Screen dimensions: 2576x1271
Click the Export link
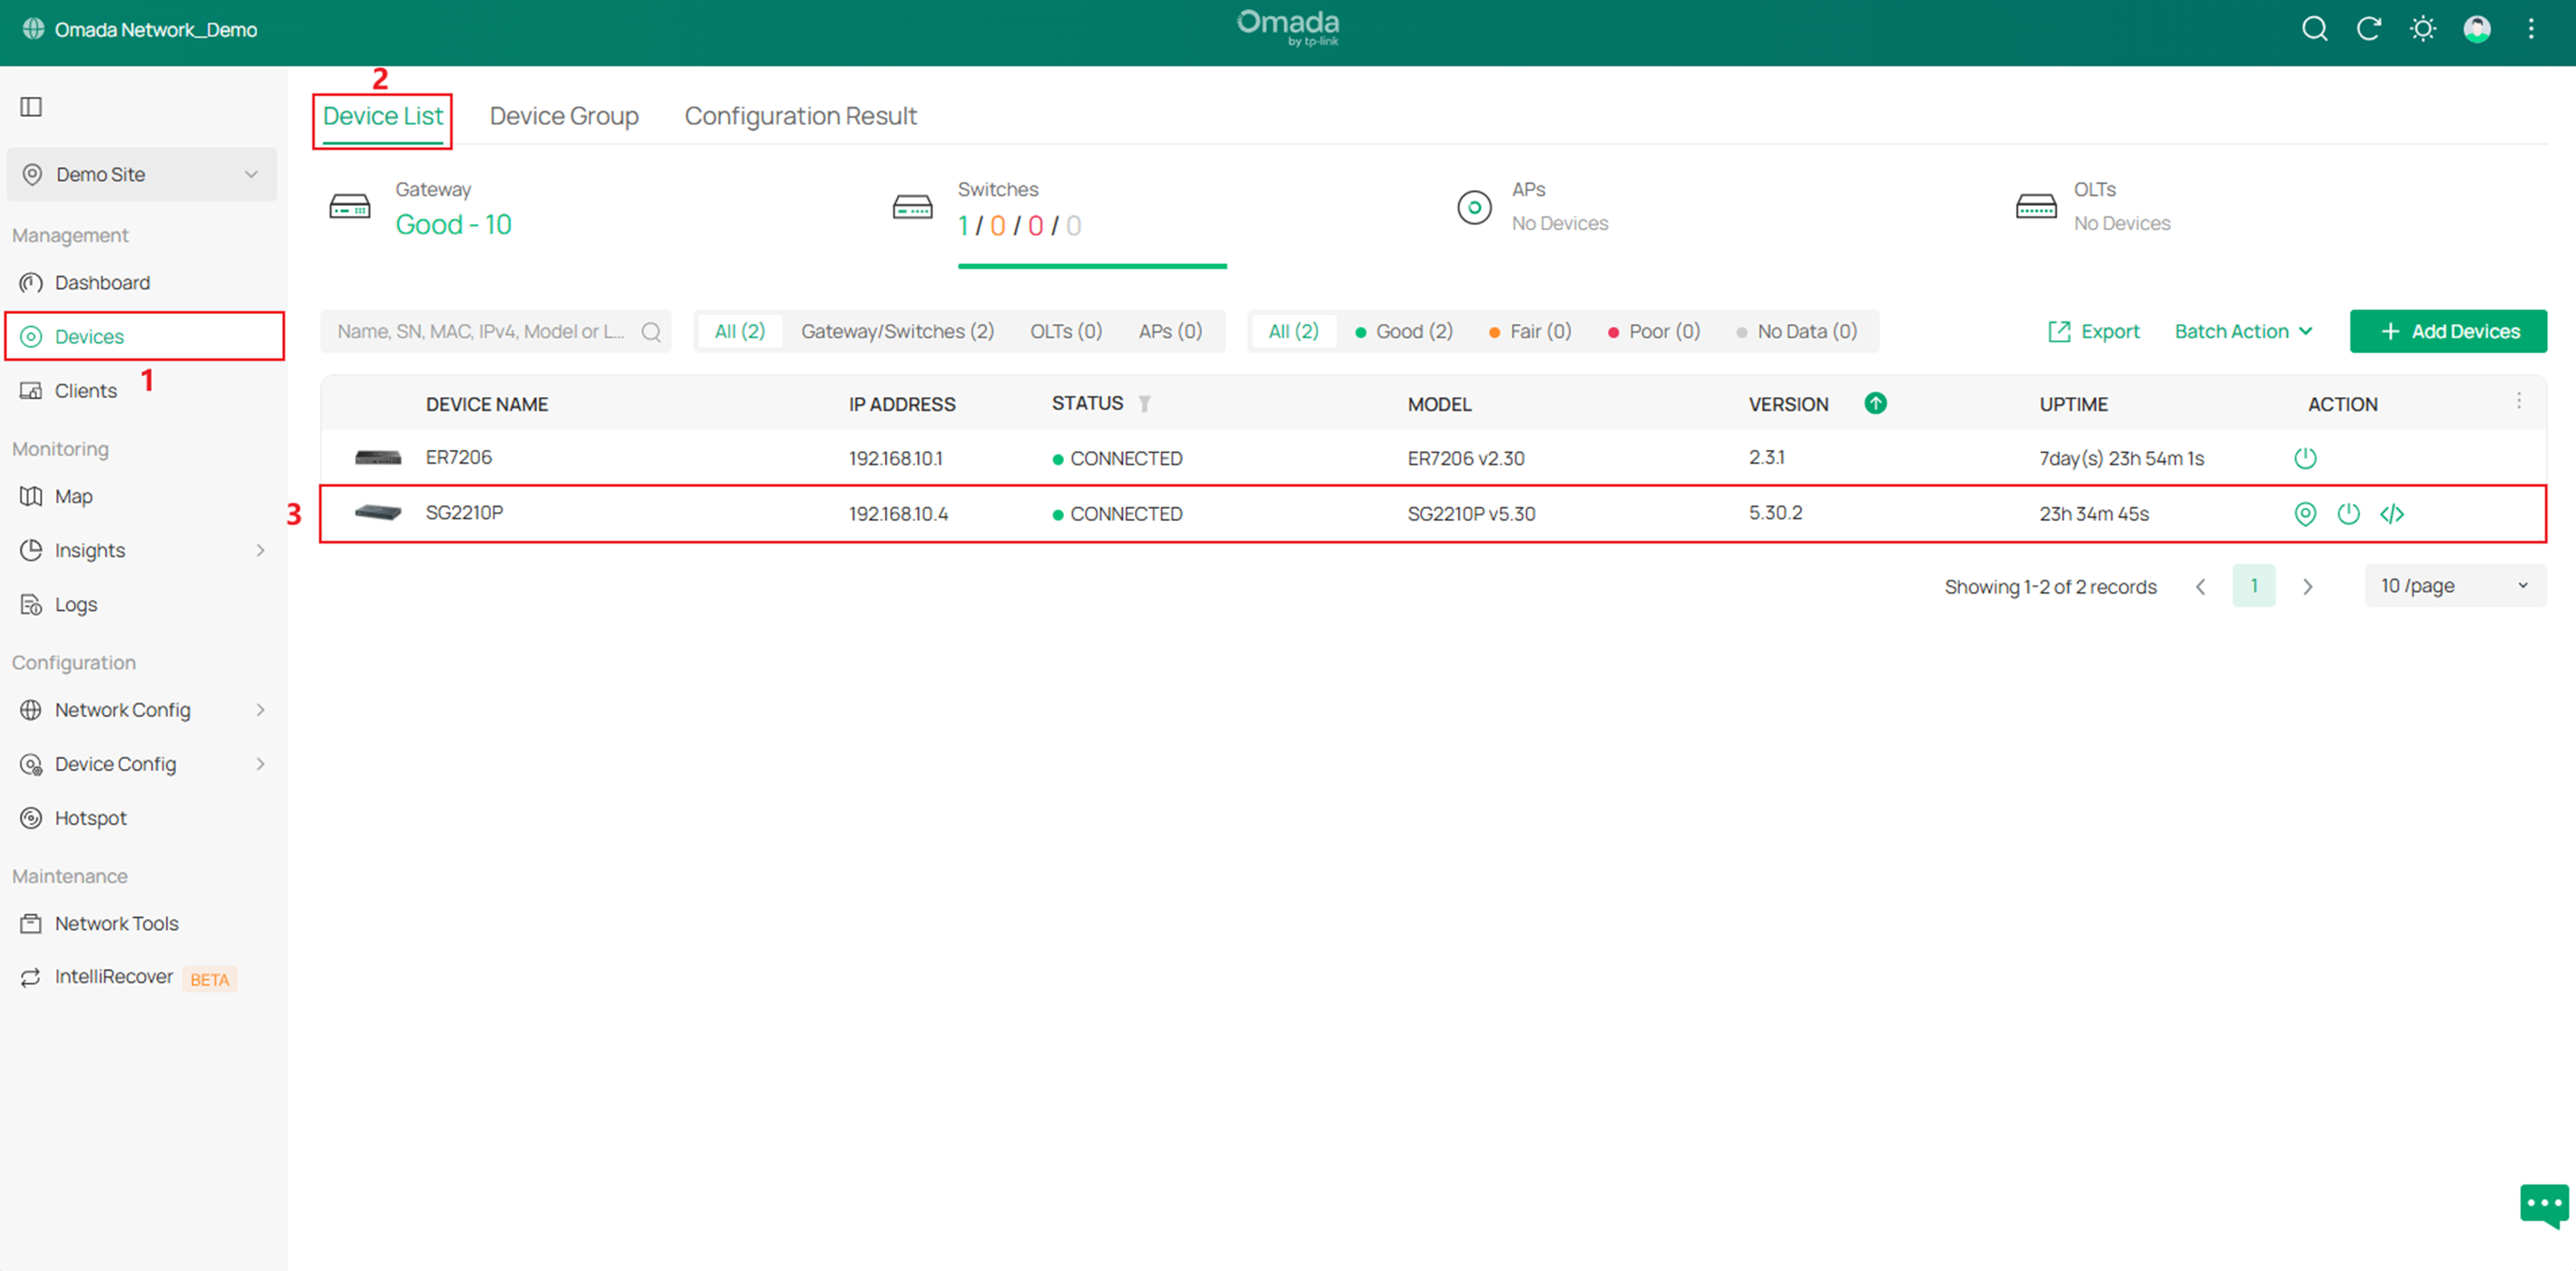[2094, 331]
